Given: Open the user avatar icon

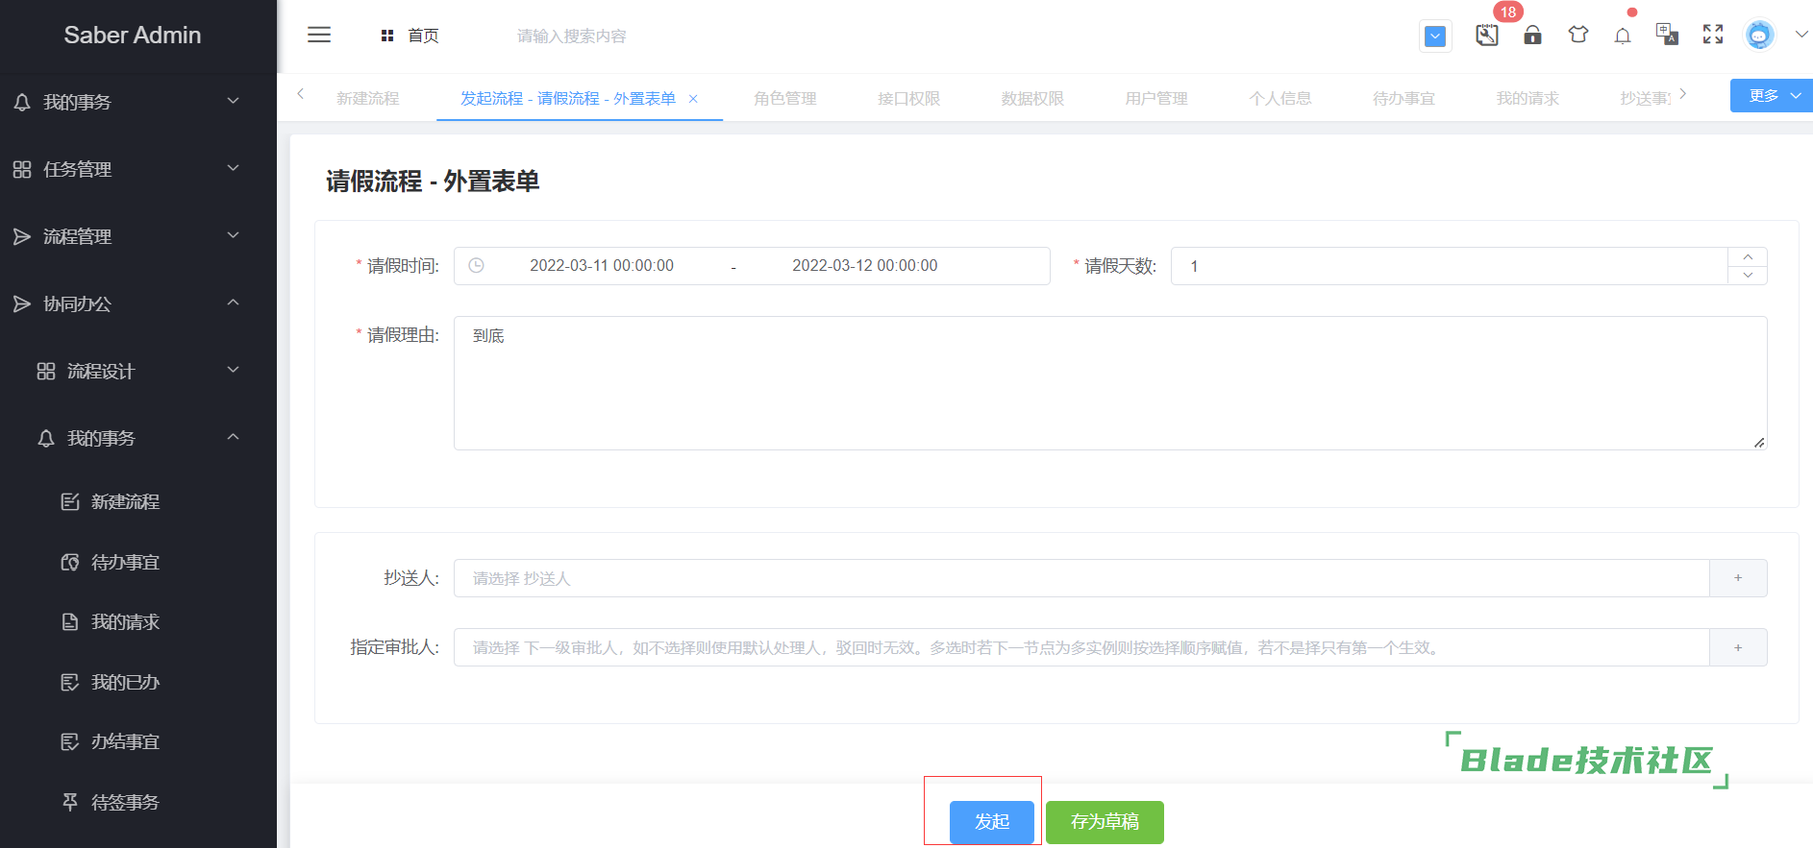Looking at the screenshot, I should pos(1759,36).
